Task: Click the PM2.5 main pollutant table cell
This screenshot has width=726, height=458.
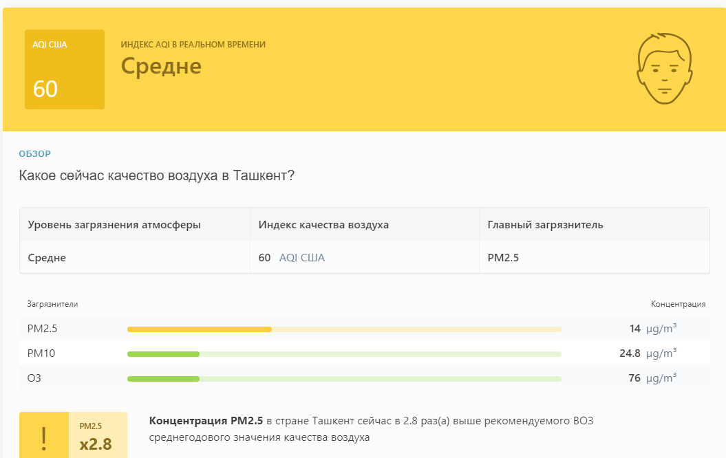Action: [x=503, y=258]
